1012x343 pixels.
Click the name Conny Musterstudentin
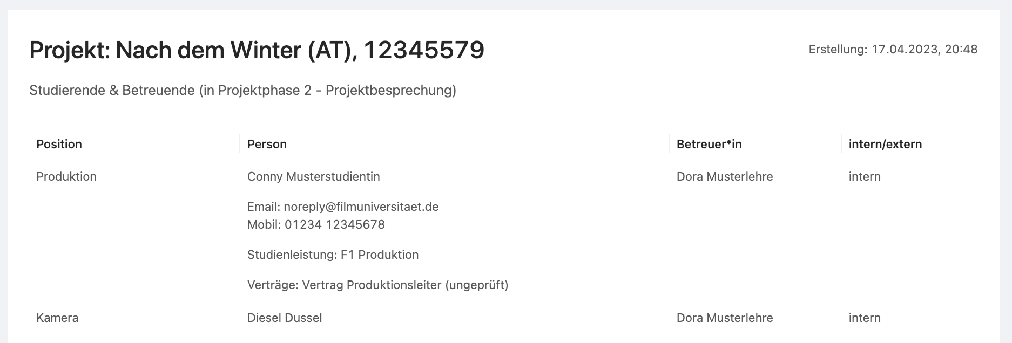313,176
